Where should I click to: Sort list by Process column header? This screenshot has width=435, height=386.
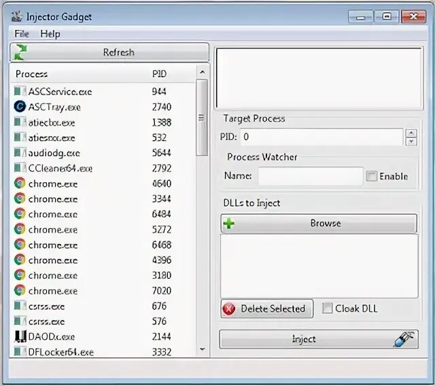tap(31, 74)
